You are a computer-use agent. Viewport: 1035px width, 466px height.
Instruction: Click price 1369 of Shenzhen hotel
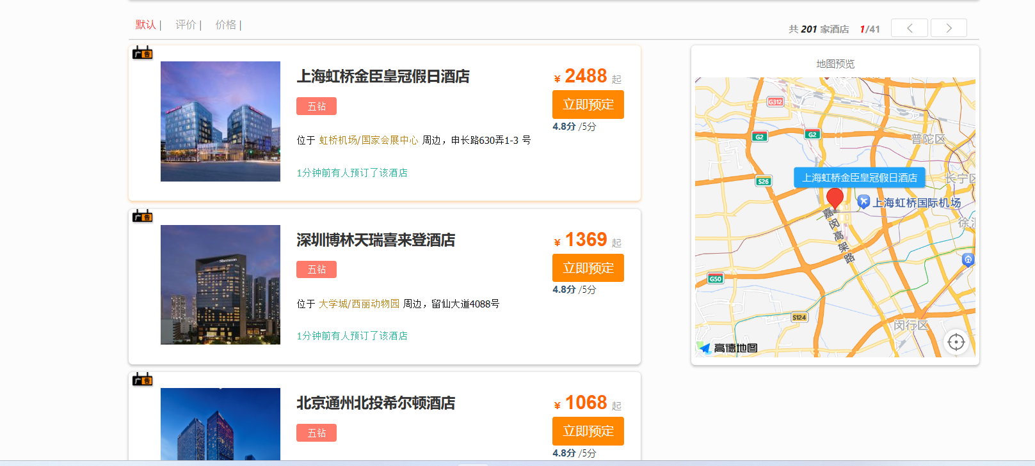point(586,240)
